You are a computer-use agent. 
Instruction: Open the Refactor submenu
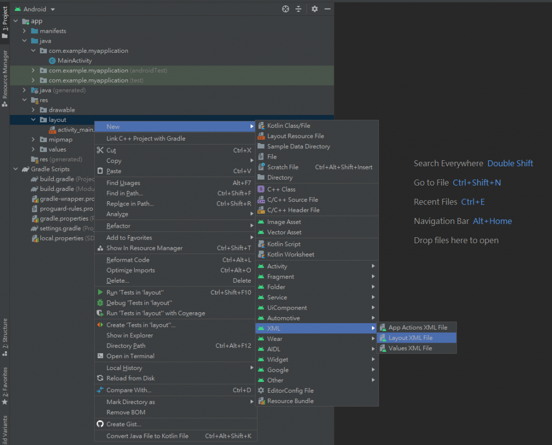point(176,226)
